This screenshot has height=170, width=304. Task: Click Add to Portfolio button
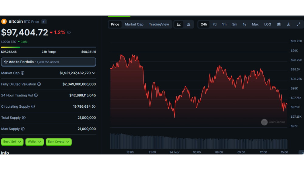click(48, 62)
